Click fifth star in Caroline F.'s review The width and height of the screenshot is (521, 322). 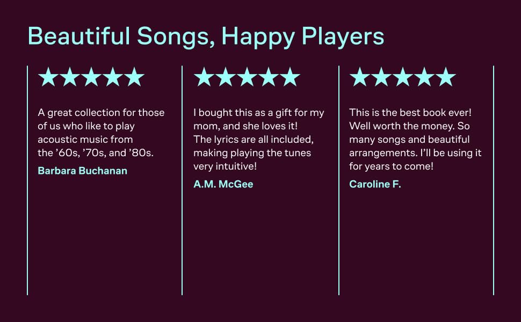[x=445, y=77]
